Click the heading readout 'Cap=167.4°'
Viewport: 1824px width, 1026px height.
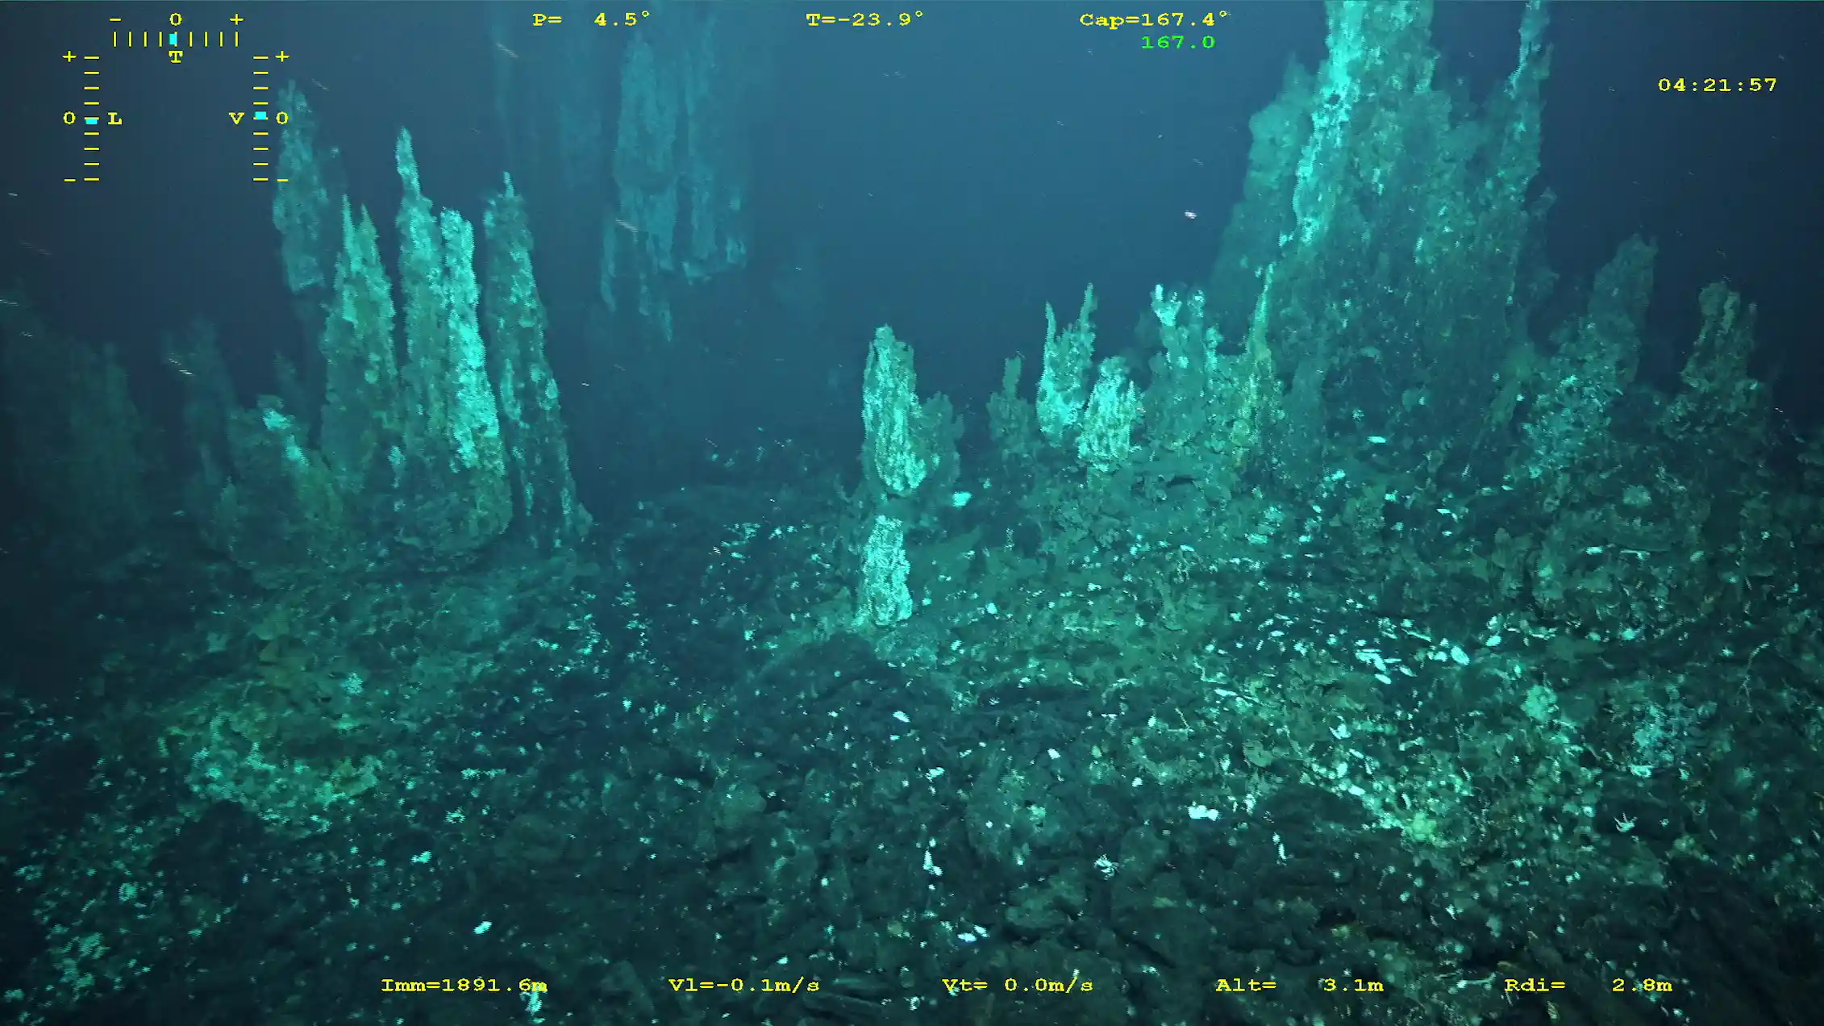[x=1154, y=19]
